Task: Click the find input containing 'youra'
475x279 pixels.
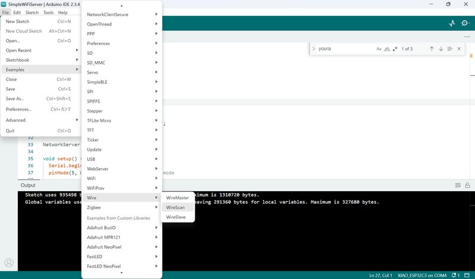Action: click(x=346, y=49)
